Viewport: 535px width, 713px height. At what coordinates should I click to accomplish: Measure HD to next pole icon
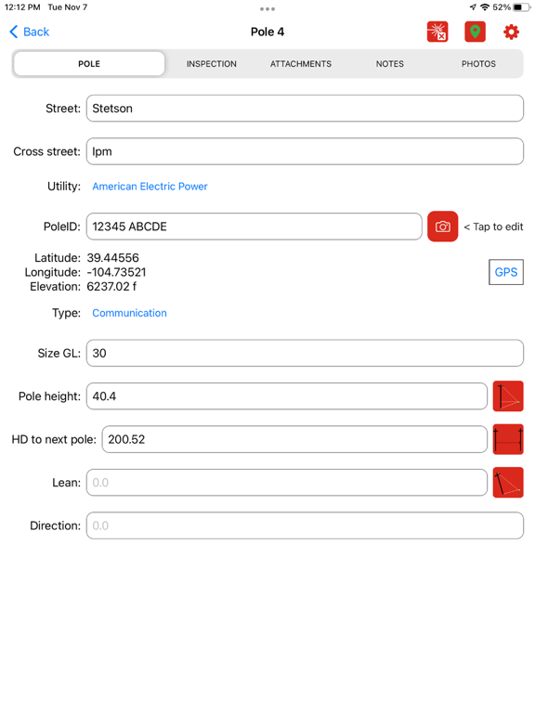[x=508, y=439]
